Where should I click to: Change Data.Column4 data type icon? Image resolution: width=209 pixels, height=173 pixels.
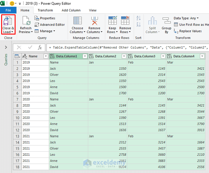click(169, 56)
